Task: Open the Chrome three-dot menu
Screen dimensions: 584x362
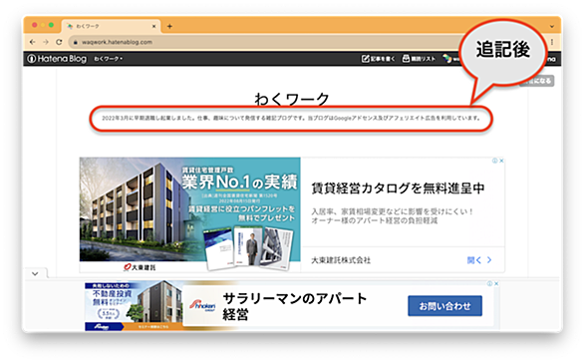Action: tap(552, 42)
